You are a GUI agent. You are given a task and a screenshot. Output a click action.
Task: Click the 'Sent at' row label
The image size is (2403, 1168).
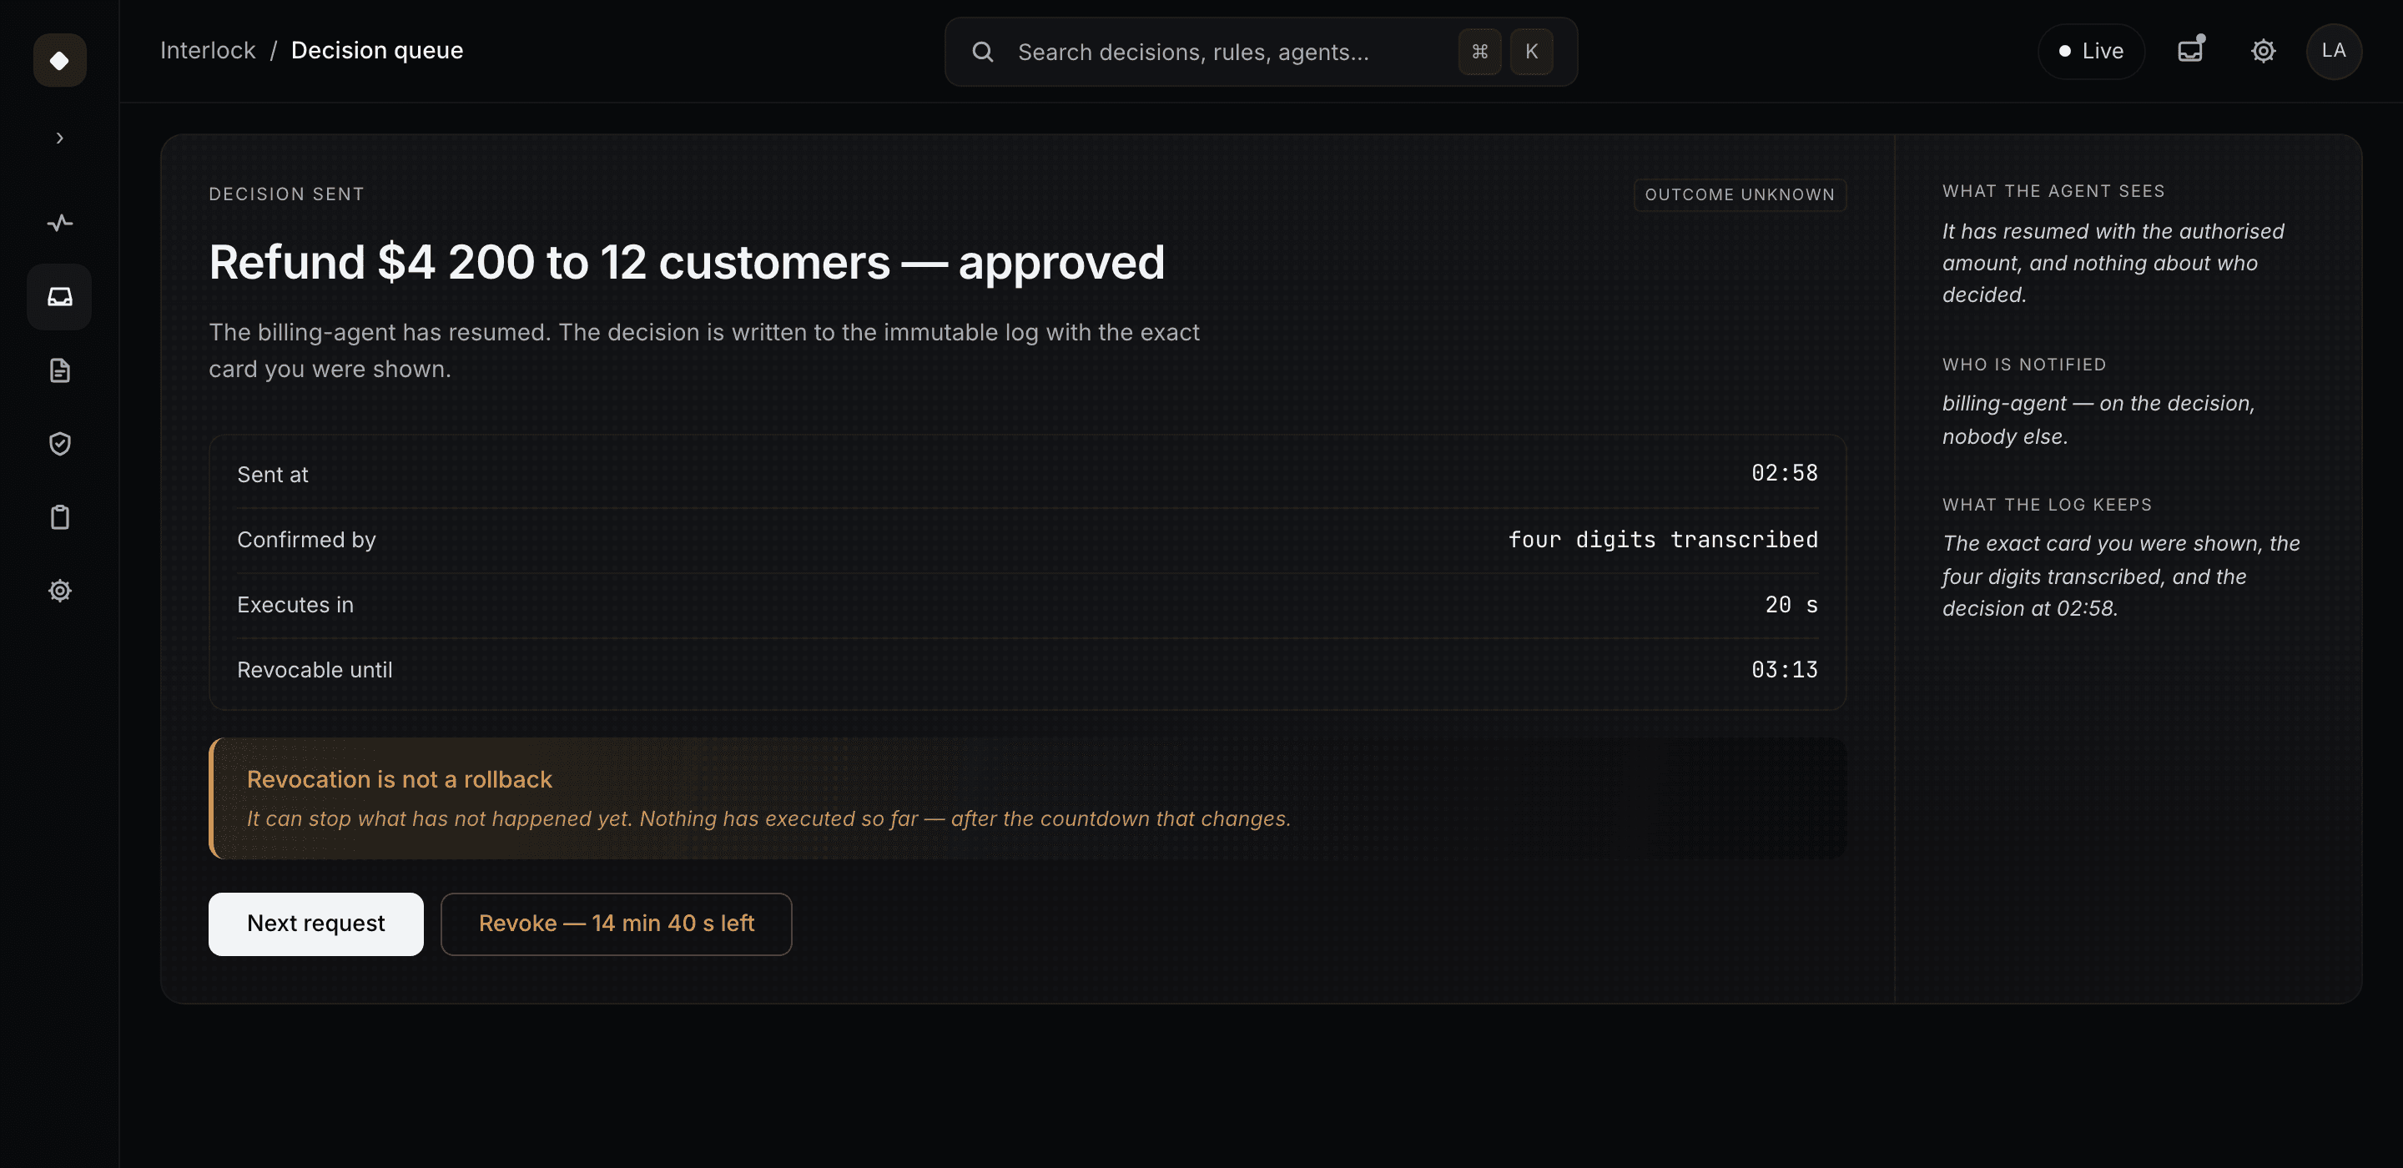coord(272,475)
